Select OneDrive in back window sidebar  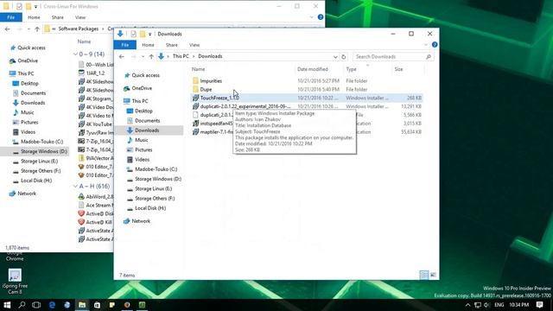pos(28,60)
